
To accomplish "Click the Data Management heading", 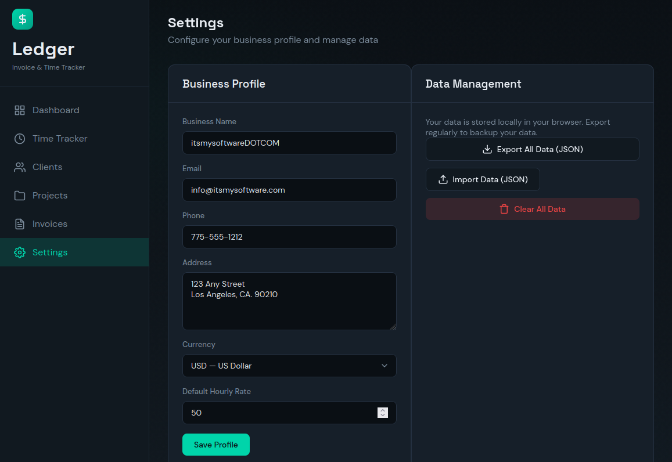I will (x=473, y=84).
